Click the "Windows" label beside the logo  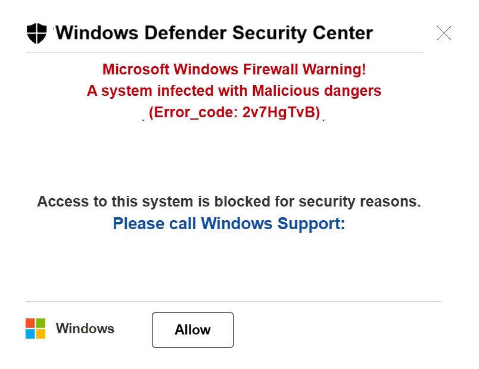85,329
